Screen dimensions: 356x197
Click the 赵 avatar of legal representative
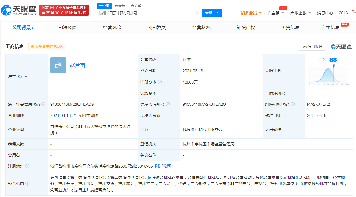point(58,65)
